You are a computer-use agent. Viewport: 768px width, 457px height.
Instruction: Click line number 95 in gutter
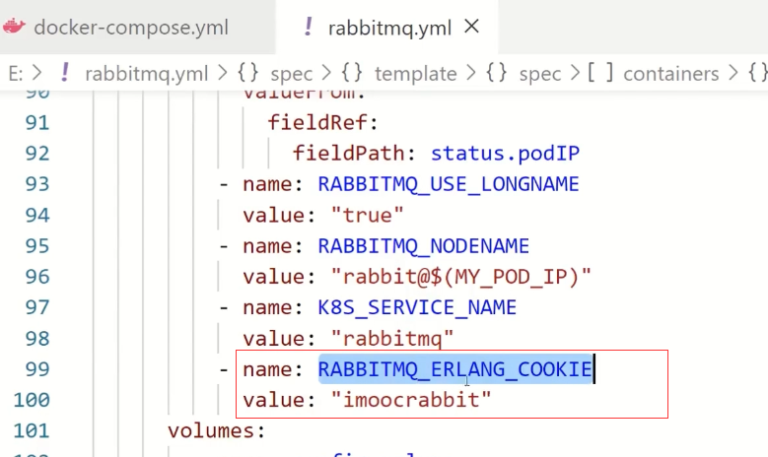pyautogui.click(x=37, y=245)
